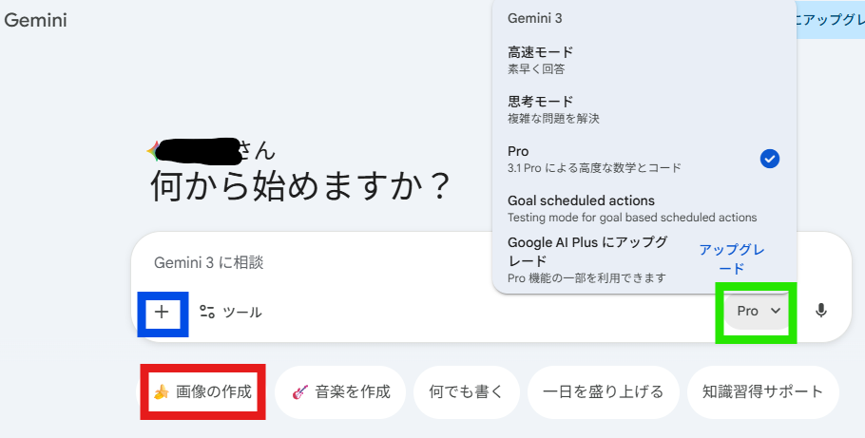This screenshot has height=438, width=865.
Task: Click the plus icon to add files
Action: click(x=162, y=312)
